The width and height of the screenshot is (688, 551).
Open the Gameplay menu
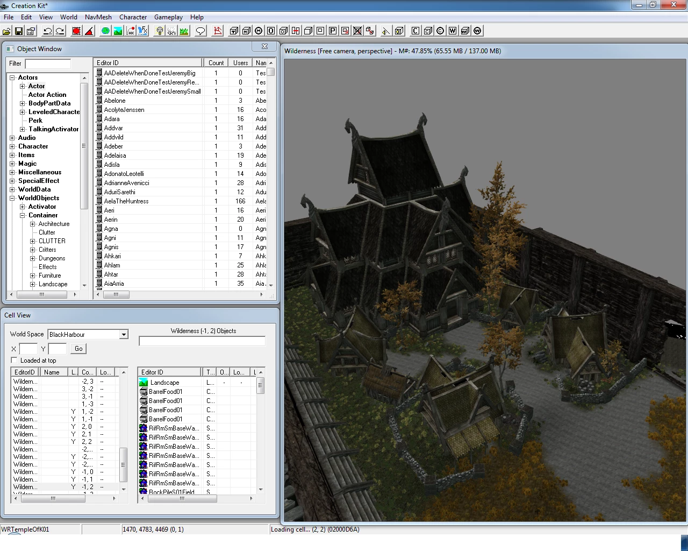coord(168,17)
